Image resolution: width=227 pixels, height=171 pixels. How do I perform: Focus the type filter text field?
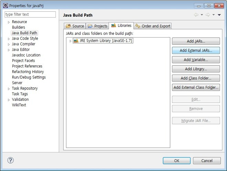tap(30, 14)
